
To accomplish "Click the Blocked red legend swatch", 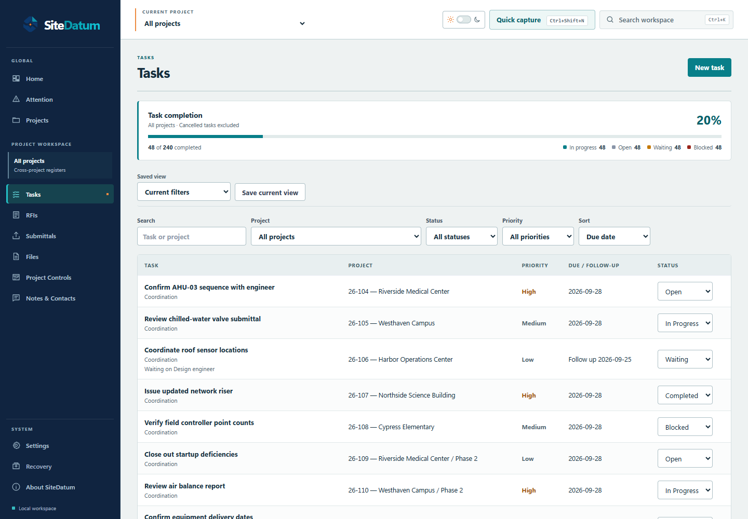I will tap(689, 147).
